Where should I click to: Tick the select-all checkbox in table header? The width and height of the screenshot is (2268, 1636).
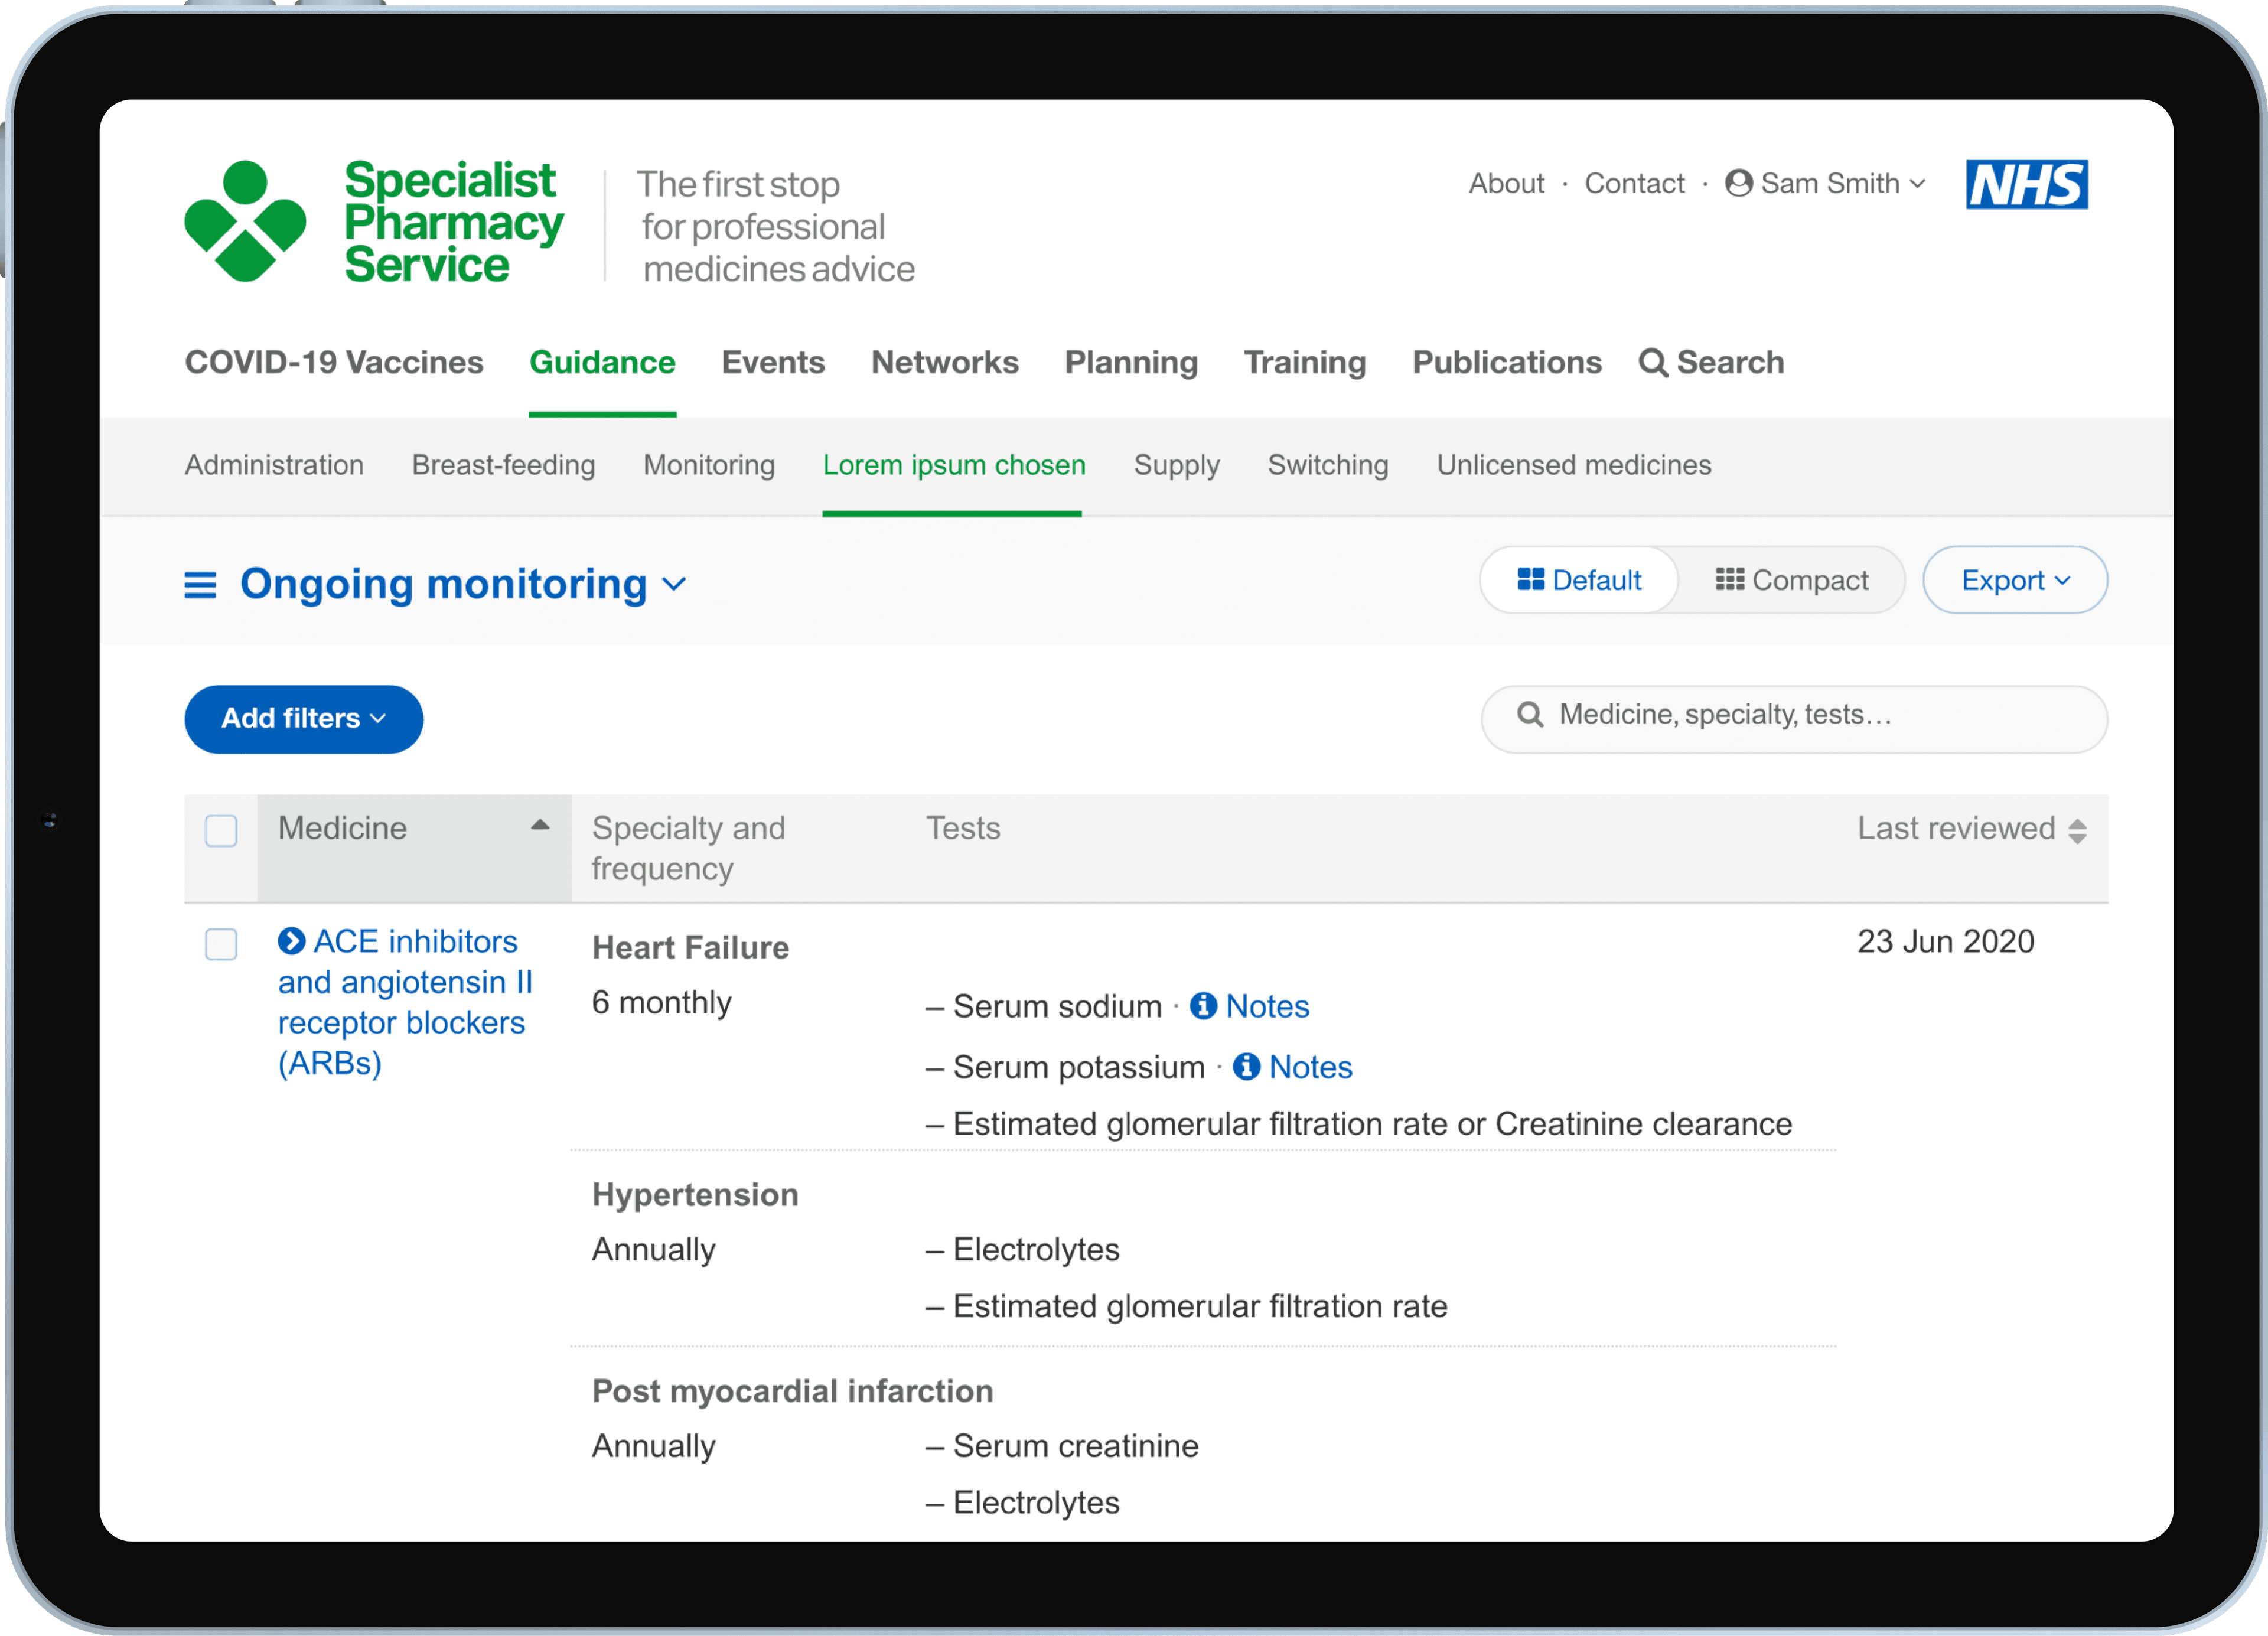(221, 831)
